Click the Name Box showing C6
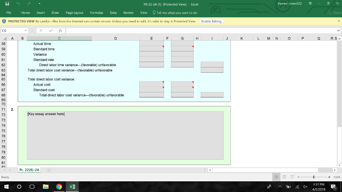Screen dimensions: 342x192 12,31
